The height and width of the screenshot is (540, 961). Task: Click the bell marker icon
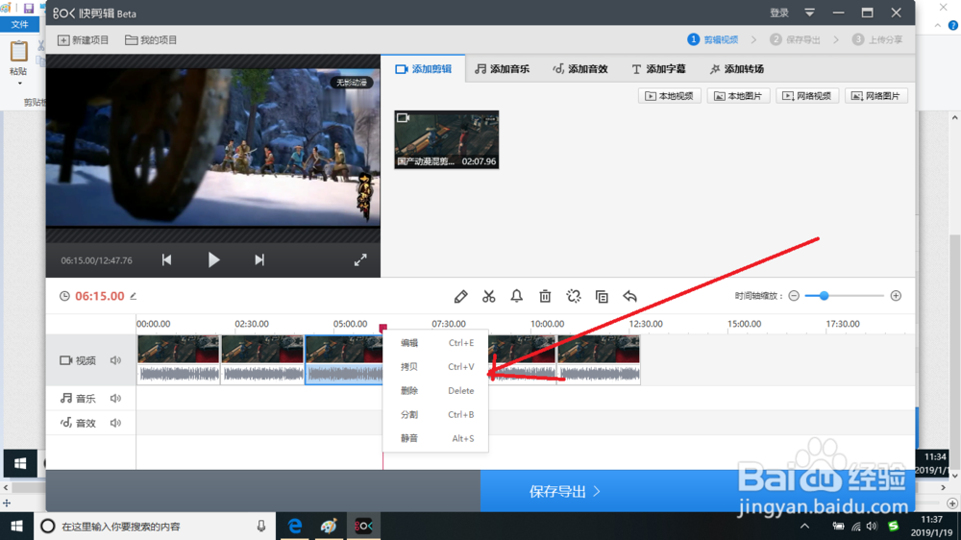(x=517, y=297)
